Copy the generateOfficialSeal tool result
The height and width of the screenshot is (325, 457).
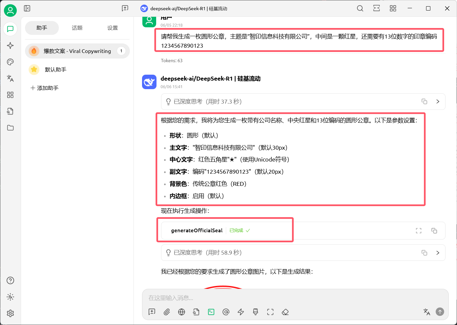[x=434, y=231]
